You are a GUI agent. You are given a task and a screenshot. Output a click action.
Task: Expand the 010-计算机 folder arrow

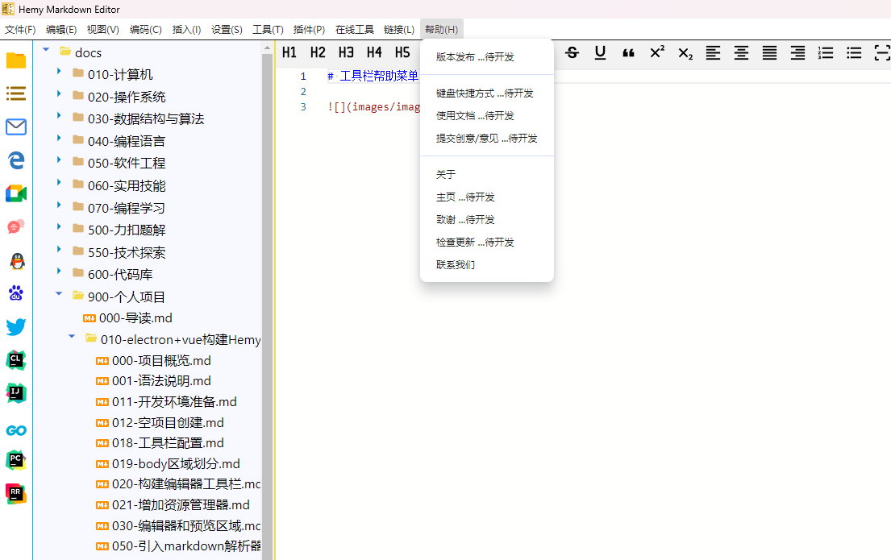(x=59, y=73)
